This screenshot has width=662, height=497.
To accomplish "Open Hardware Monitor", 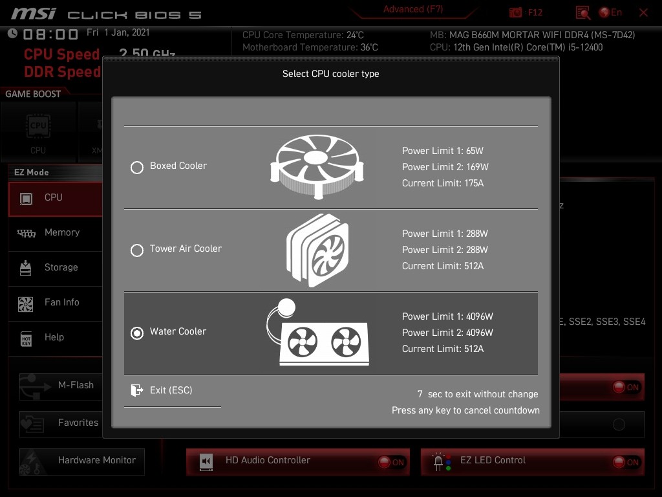I will tap(82, 461).
